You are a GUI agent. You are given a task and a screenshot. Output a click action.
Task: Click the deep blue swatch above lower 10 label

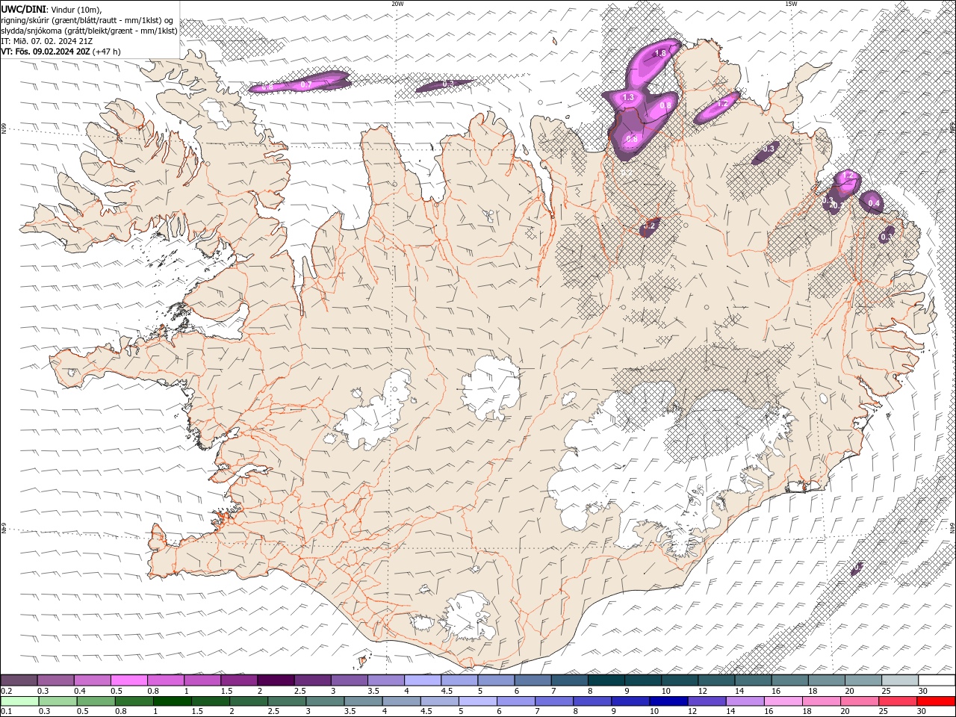coord(668,701)
